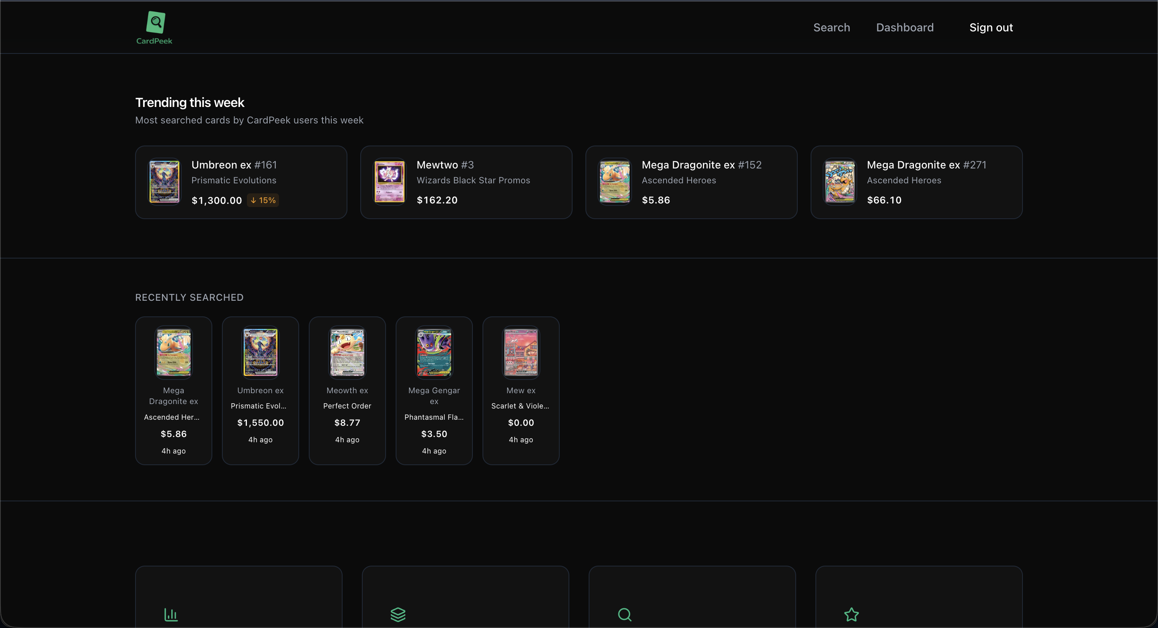Click the "$1,300.00" price text
Viewport: 1158px width, 628px height.
217,201
